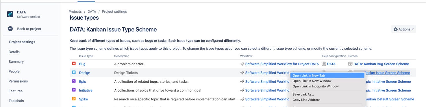Open the Epic issue type link
This screenshot has width=426, height=107.
tap(83, 82)
